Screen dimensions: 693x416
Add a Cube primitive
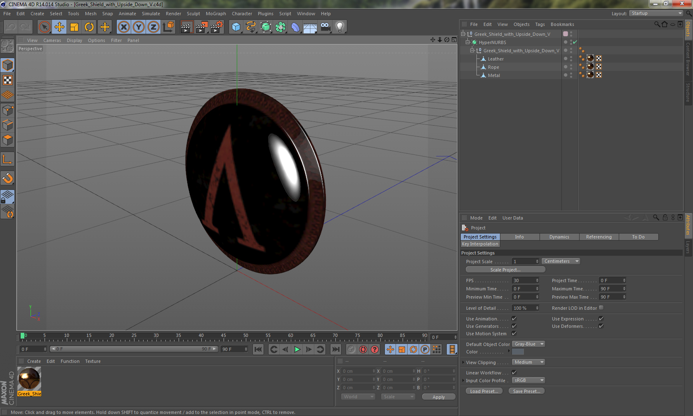(236, 27)
